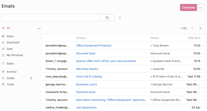This screenshot has width=207, height=111.
Task: Open the Inbox folder icon
Action: coord(3,36)
